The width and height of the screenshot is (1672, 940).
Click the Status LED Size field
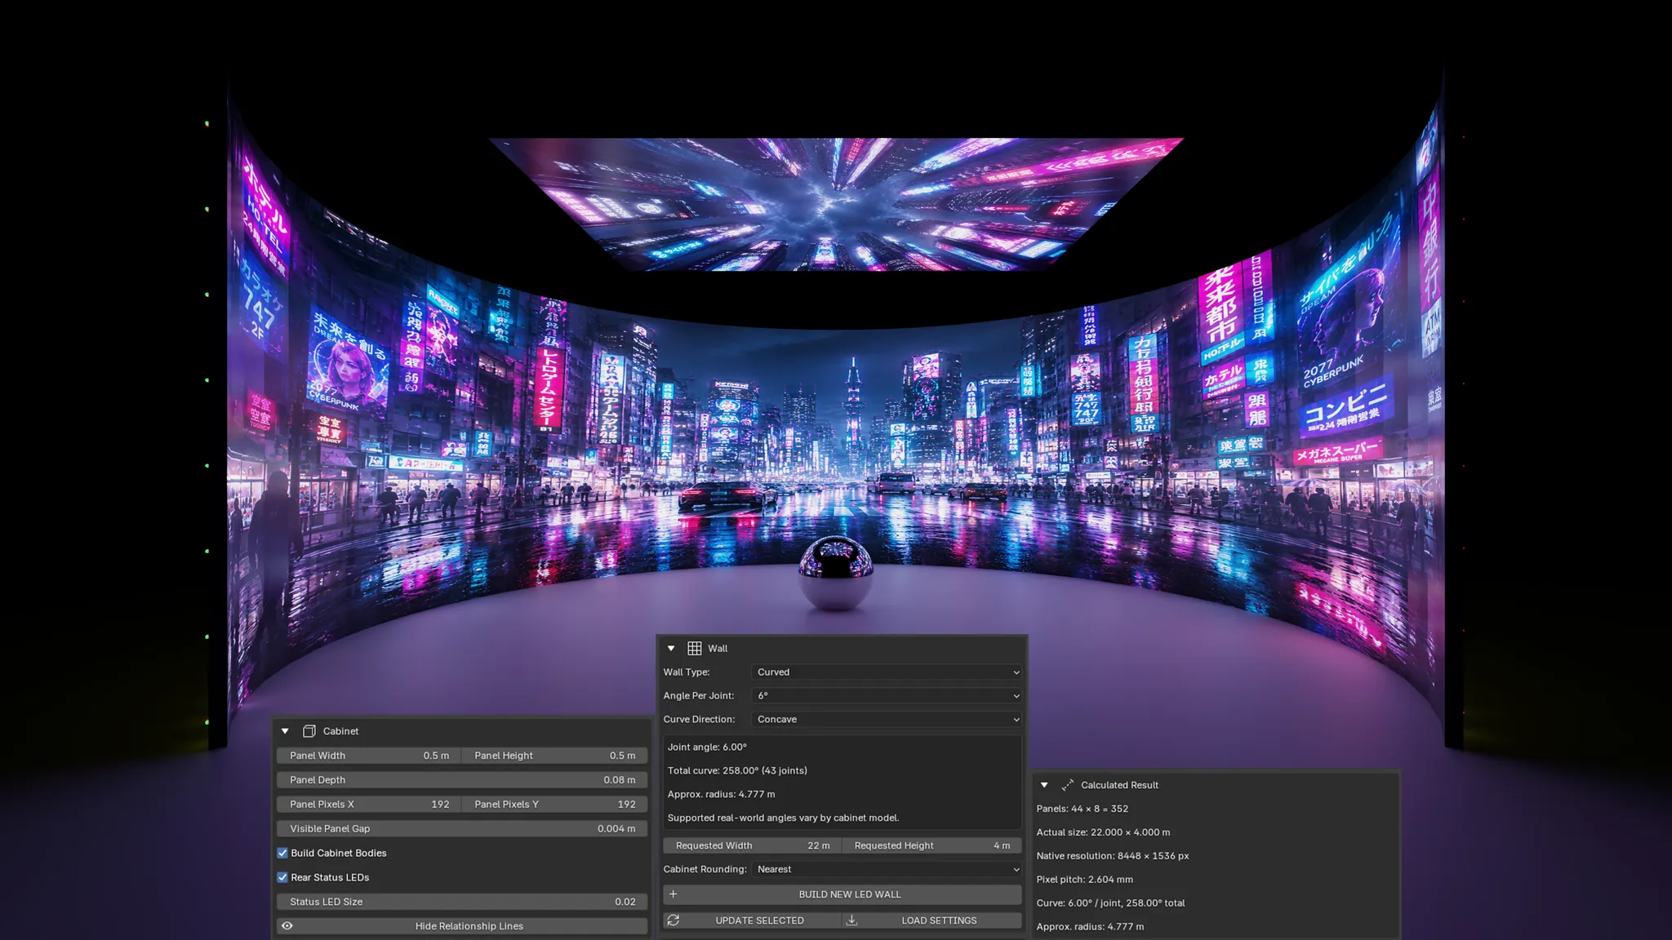(462, 902)
